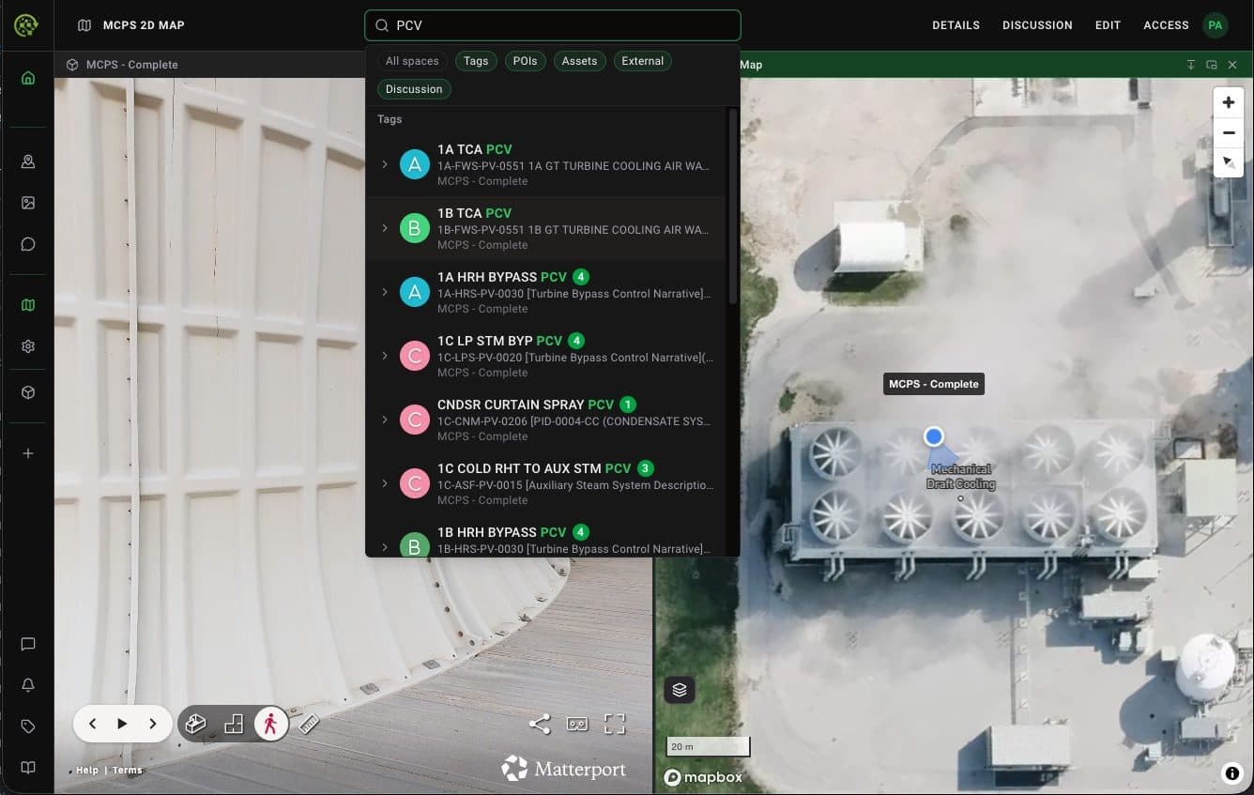Screen dimensions: 1254x795
Task: Open the 3D cube sidebar icon
Action: pos(27,392)
